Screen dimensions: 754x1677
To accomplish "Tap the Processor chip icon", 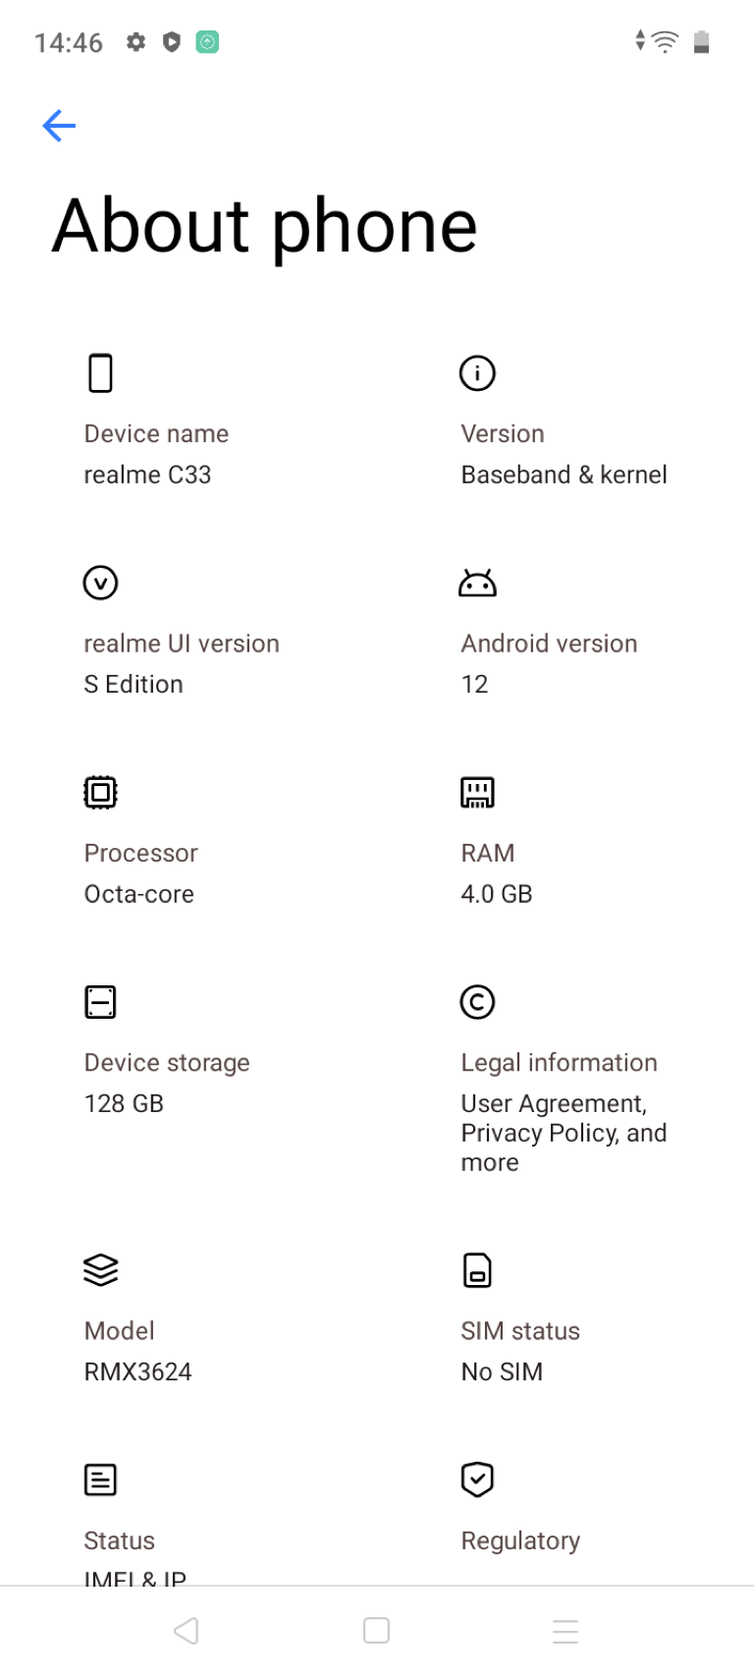I will pyautogui.click(x=100, y=792).
